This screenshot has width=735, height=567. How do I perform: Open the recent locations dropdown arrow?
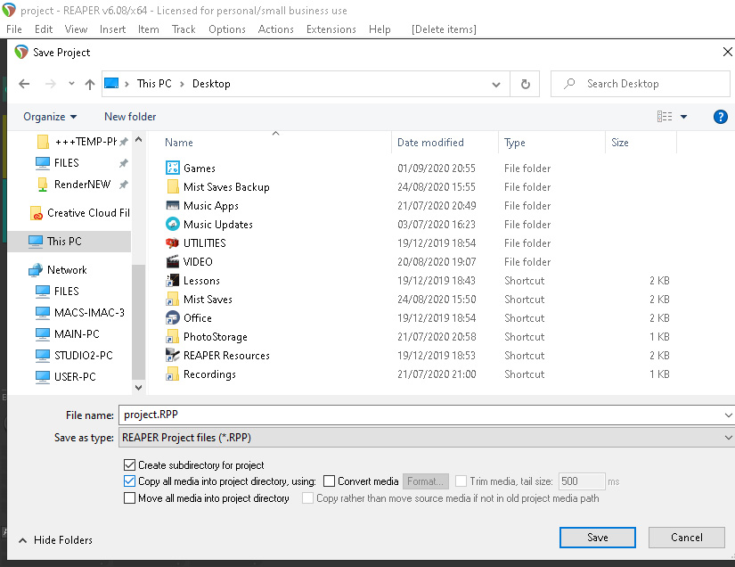(71, 84)
